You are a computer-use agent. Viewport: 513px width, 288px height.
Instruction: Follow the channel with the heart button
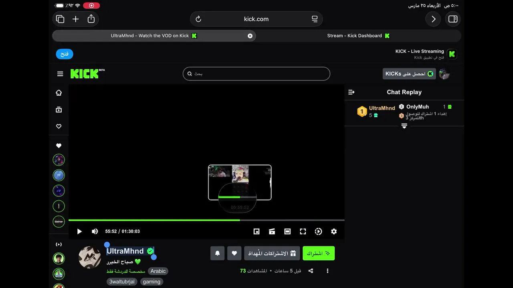click(x=234, y=253)
